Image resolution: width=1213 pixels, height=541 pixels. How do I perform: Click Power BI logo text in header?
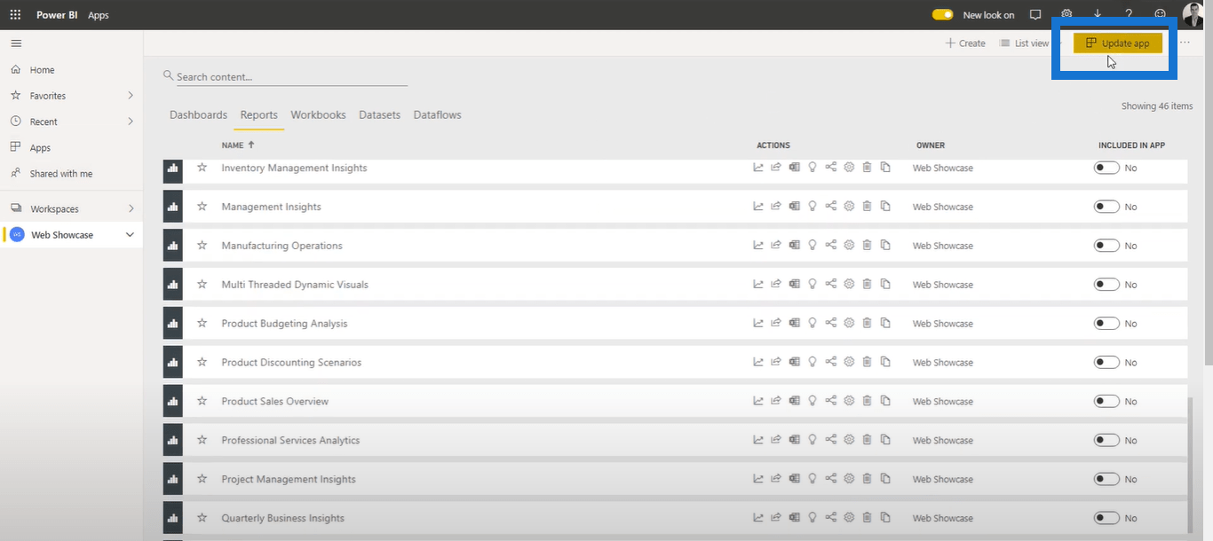(x=57, y=15)
